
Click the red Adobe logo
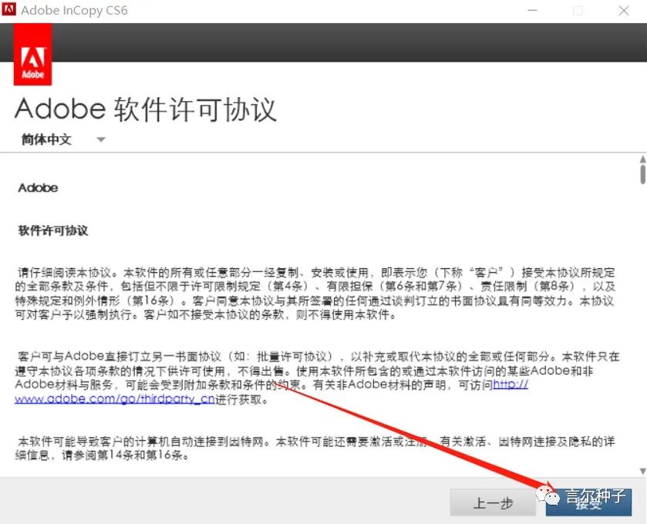click(x=32, y=55)
